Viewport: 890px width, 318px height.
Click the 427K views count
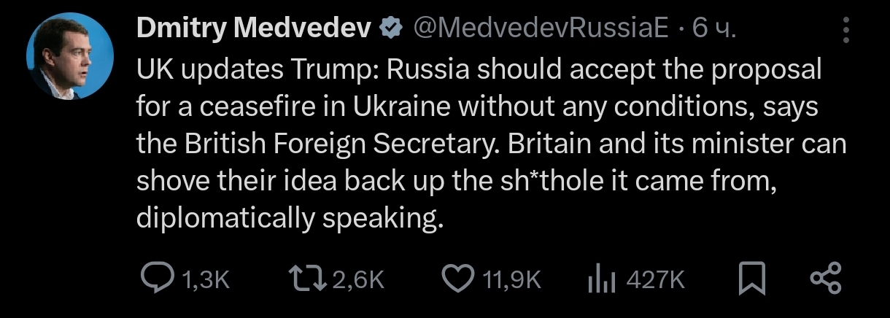(x=655, y=279)
